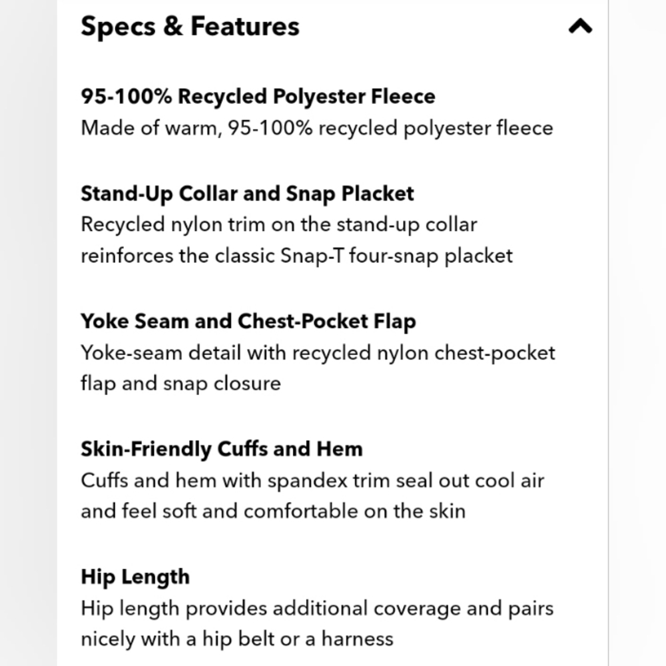Click the word 'Snap-T' in the collar description
666x666 pixels.
(312, 256)
